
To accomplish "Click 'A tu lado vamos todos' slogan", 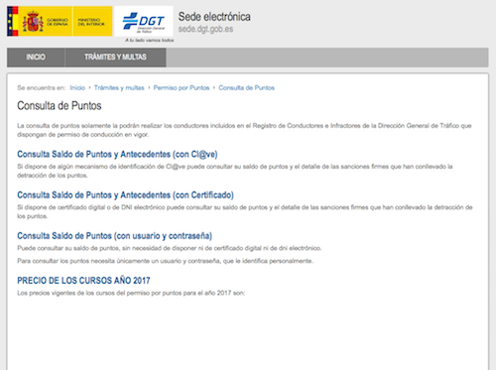I will (149, 40).
